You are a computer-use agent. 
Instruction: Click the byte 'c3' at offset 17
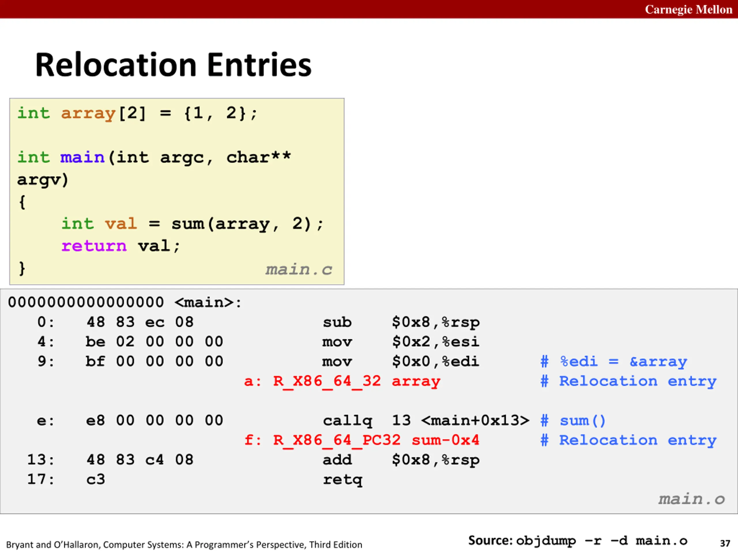click(x=95, y=480)
